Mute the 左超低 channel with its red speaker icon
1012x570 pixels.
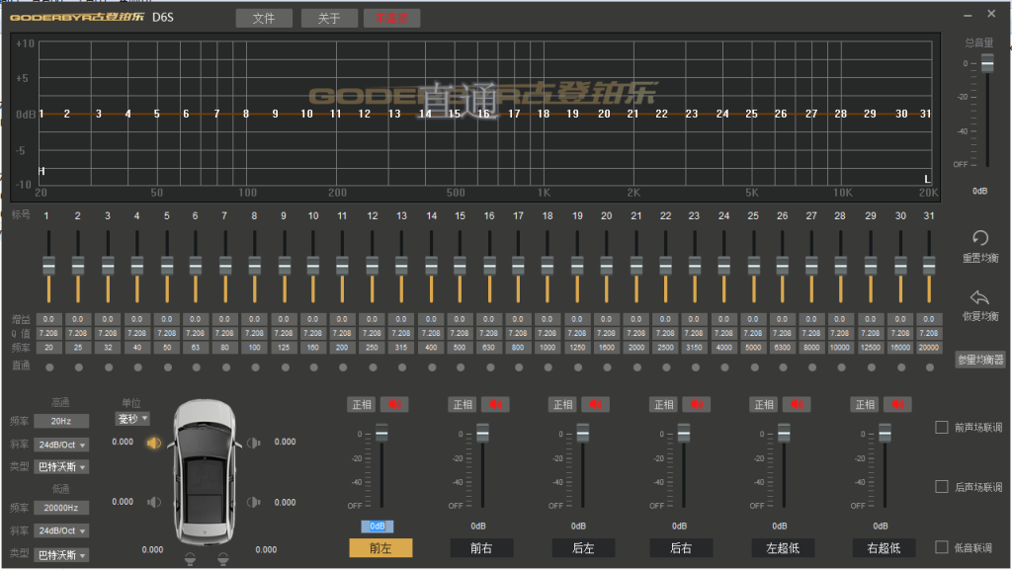[798, 404]
